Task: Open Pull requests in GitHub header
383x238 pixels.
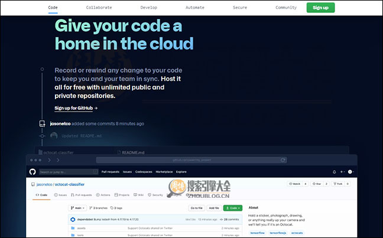Action: pyautogui.click(x=111, y=172)
